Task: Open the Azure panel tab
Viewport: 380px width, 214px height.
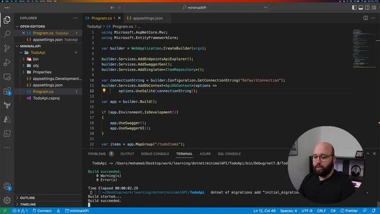Action: pyautogui.click(x=205, y=153)
